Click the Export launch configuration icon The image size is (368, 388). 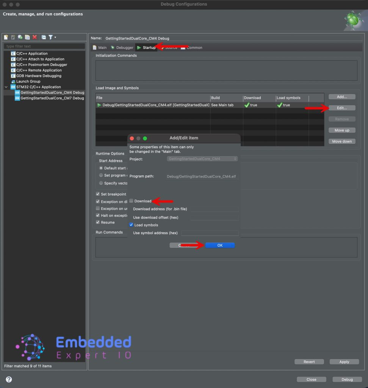(20, 37)
